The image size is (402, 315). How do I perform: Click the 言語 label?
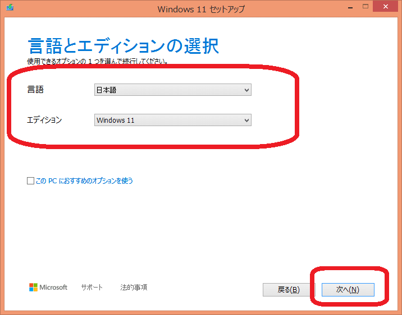pos(35,90)
